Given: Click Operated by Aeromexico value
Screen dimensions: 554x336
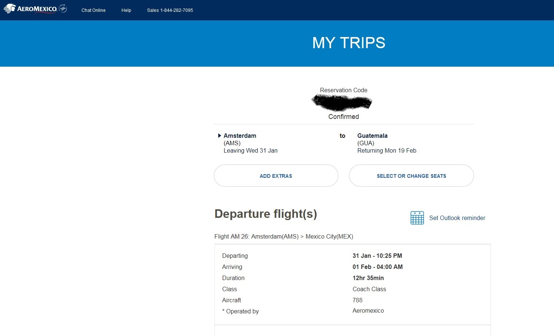Looking at the screenshot, I should [368, 310].
